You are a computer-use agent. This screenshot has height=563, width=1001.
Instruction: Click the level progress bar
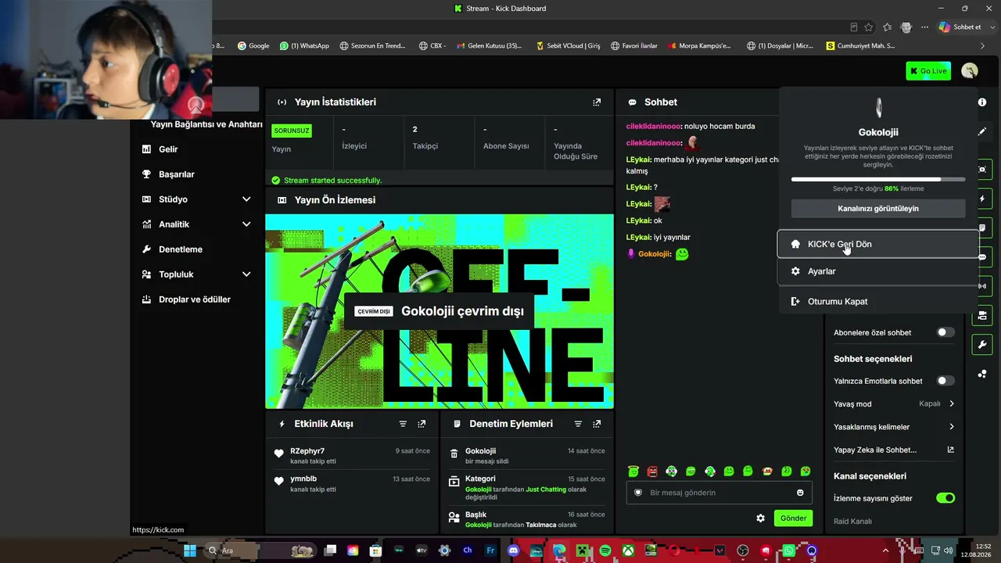point(878,179)
